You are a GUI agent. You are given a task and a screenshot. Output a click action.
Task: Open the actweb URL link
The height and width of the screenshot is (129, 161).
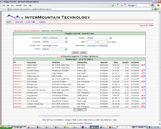point(26,31)
